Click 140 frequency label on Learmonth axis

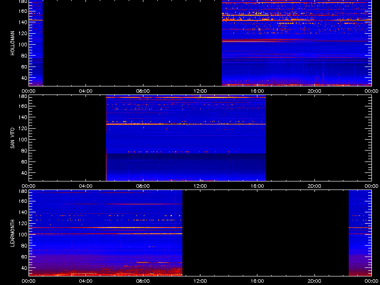tap(23, 212)
